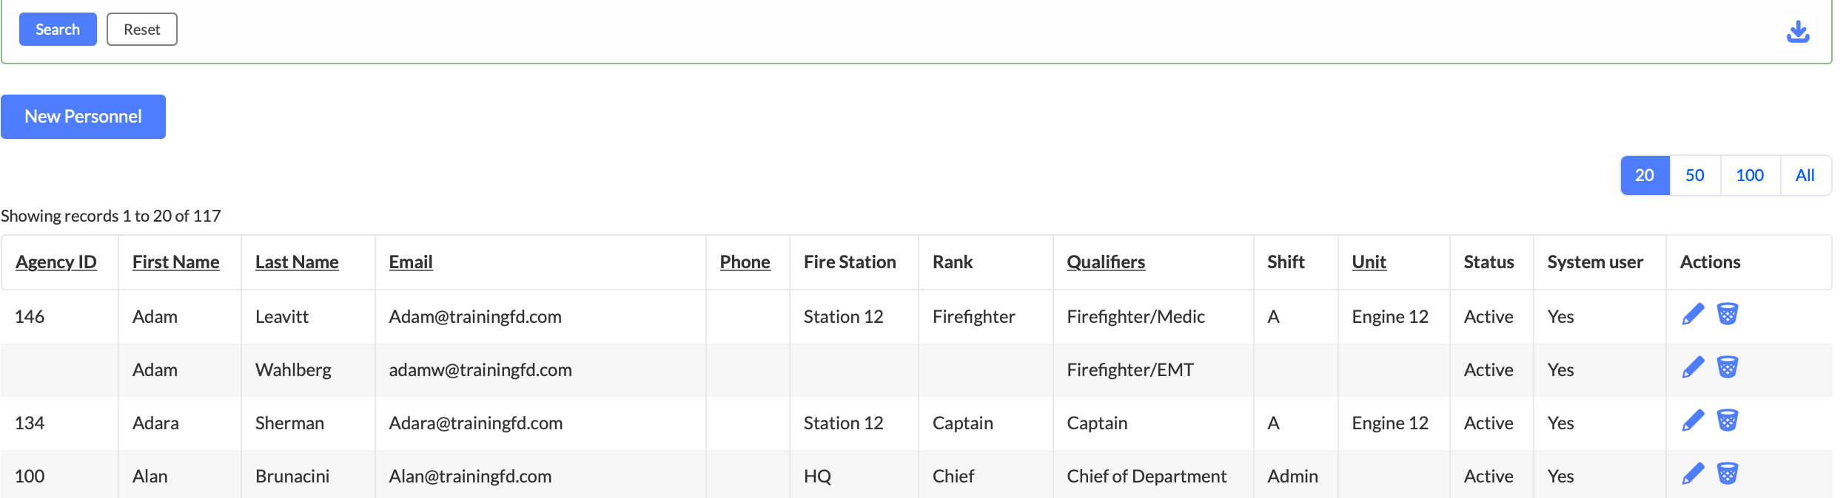Viewport: 1846px width, 498px height.
Task: Show 50 records per page
Action: (1695, 175)
